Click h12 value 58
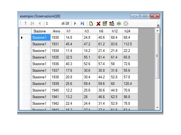This screenshot has width=181, height=135. [x=116, y=64]
